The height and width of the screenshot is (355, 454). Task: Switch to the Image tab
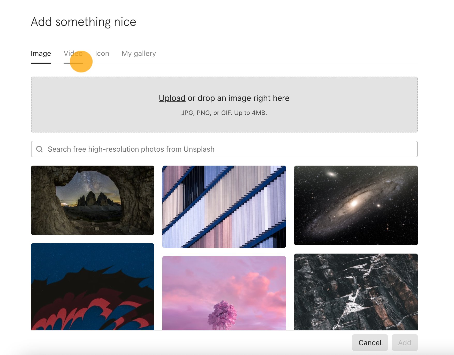click(41, 54)
